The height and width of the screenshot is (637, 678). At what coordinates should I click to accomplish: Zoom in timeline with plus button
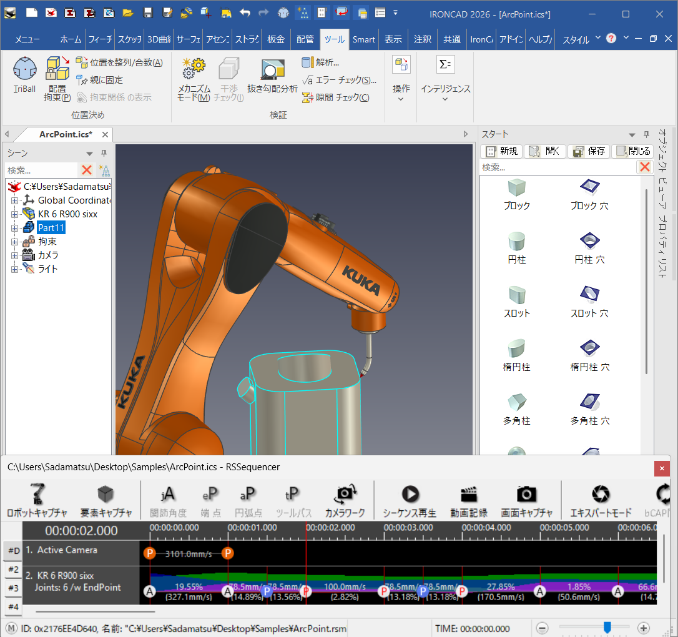tap(644, 628)
